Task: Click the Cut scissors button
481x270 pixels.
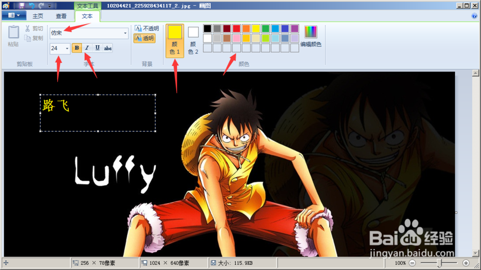Action: (x=34, y=28)
